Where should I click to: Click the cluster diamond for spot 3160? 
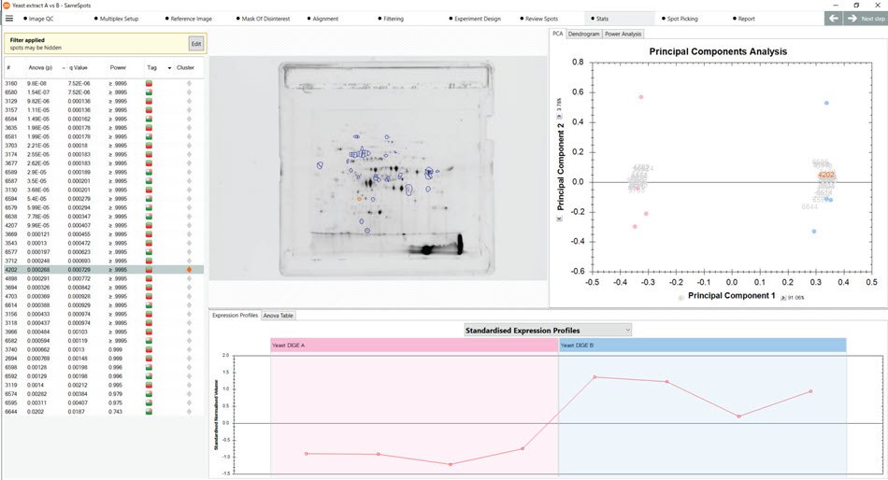(x=189, y=83)
